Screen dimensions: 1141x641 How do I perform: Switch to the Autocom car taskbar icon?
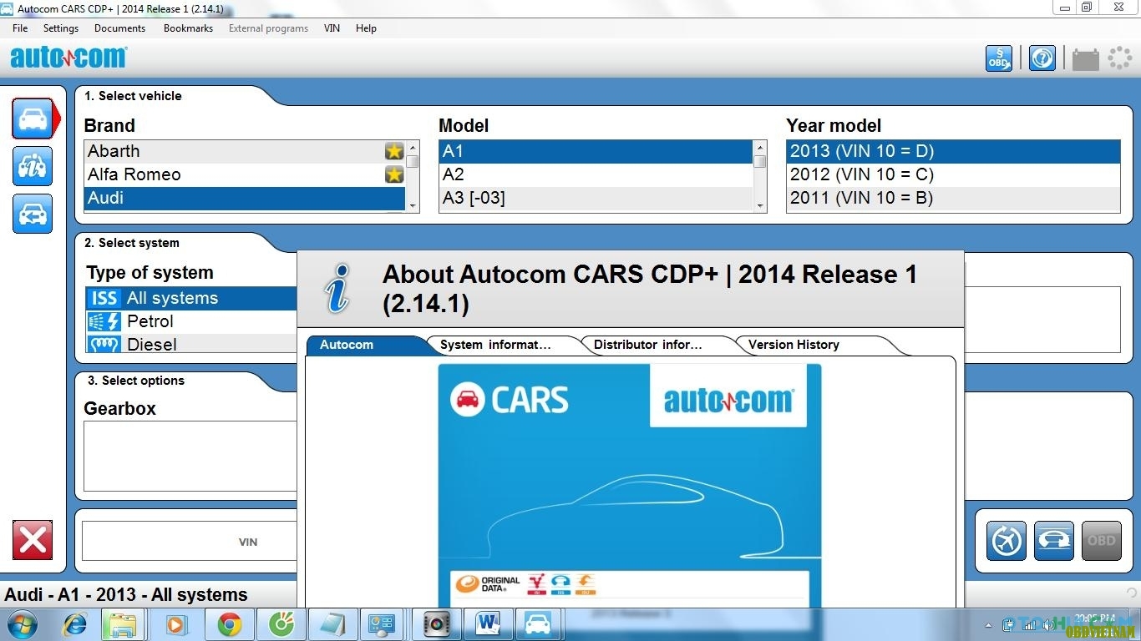click(539, 624)
